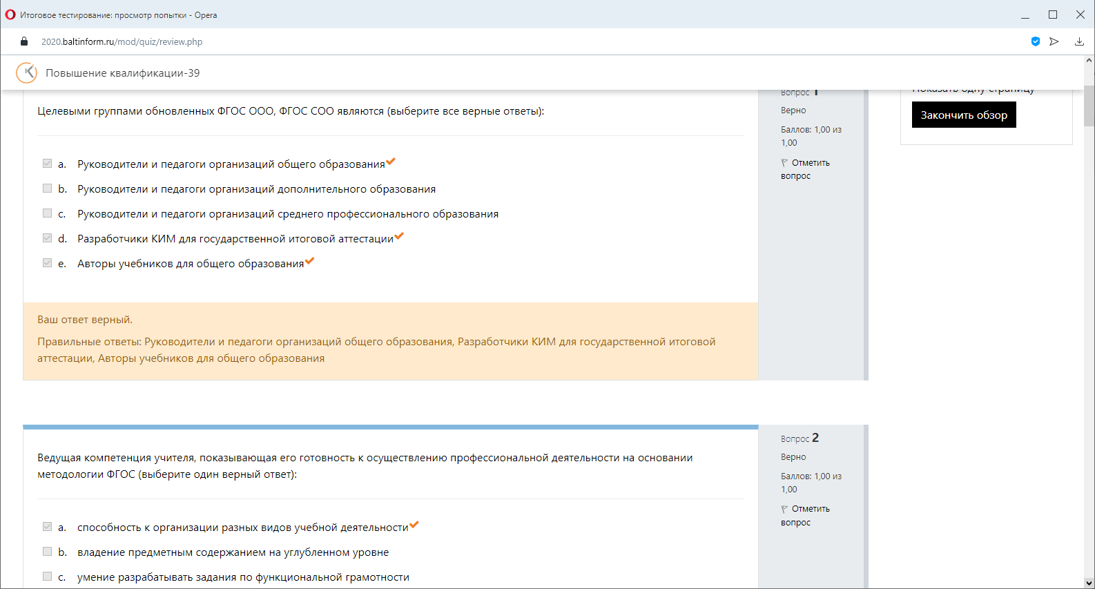Click the flag icon for question 2
Screen dimensions: 1095x589
pyautogui.click(x=784, y=509)
